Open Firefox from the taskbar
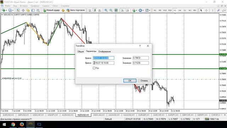Image resolution: width=227 pixels, height=128 pixels. [x=22, y=124]
